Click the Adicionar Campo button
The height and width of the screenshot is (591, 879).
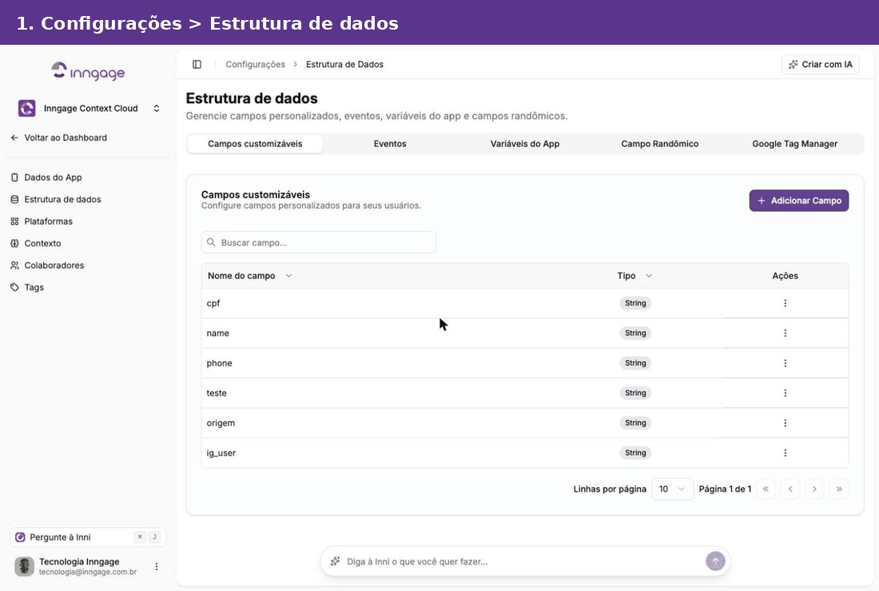[799, 201]
